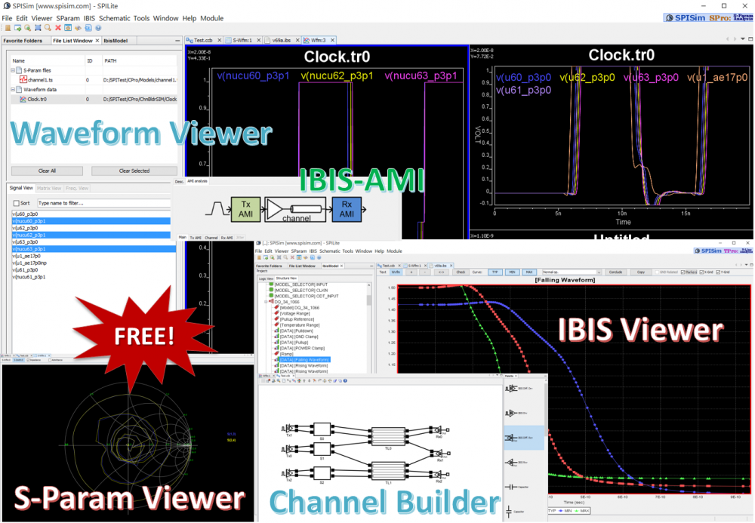Open the SParam menu
Viewport: 755px width, 523px height.
point(68,17)
